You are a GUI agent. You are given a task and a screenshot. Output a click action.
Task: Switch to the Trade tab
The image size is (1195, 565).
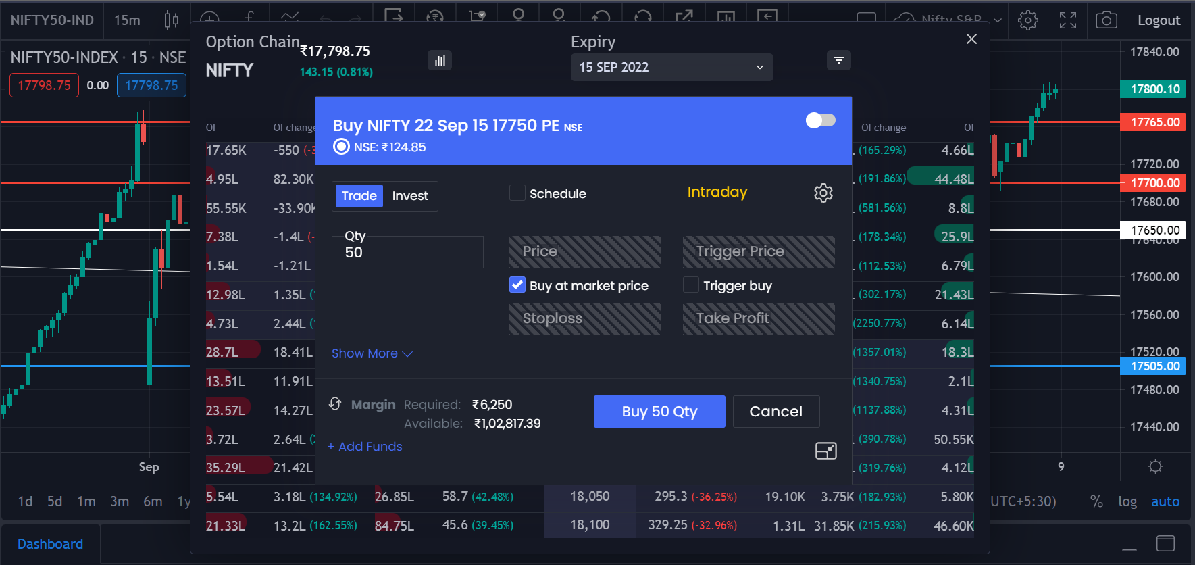[359, 196]
